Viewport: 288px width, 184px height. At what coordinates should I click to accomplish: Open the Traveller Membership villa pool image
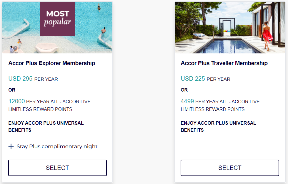point(230,28)
